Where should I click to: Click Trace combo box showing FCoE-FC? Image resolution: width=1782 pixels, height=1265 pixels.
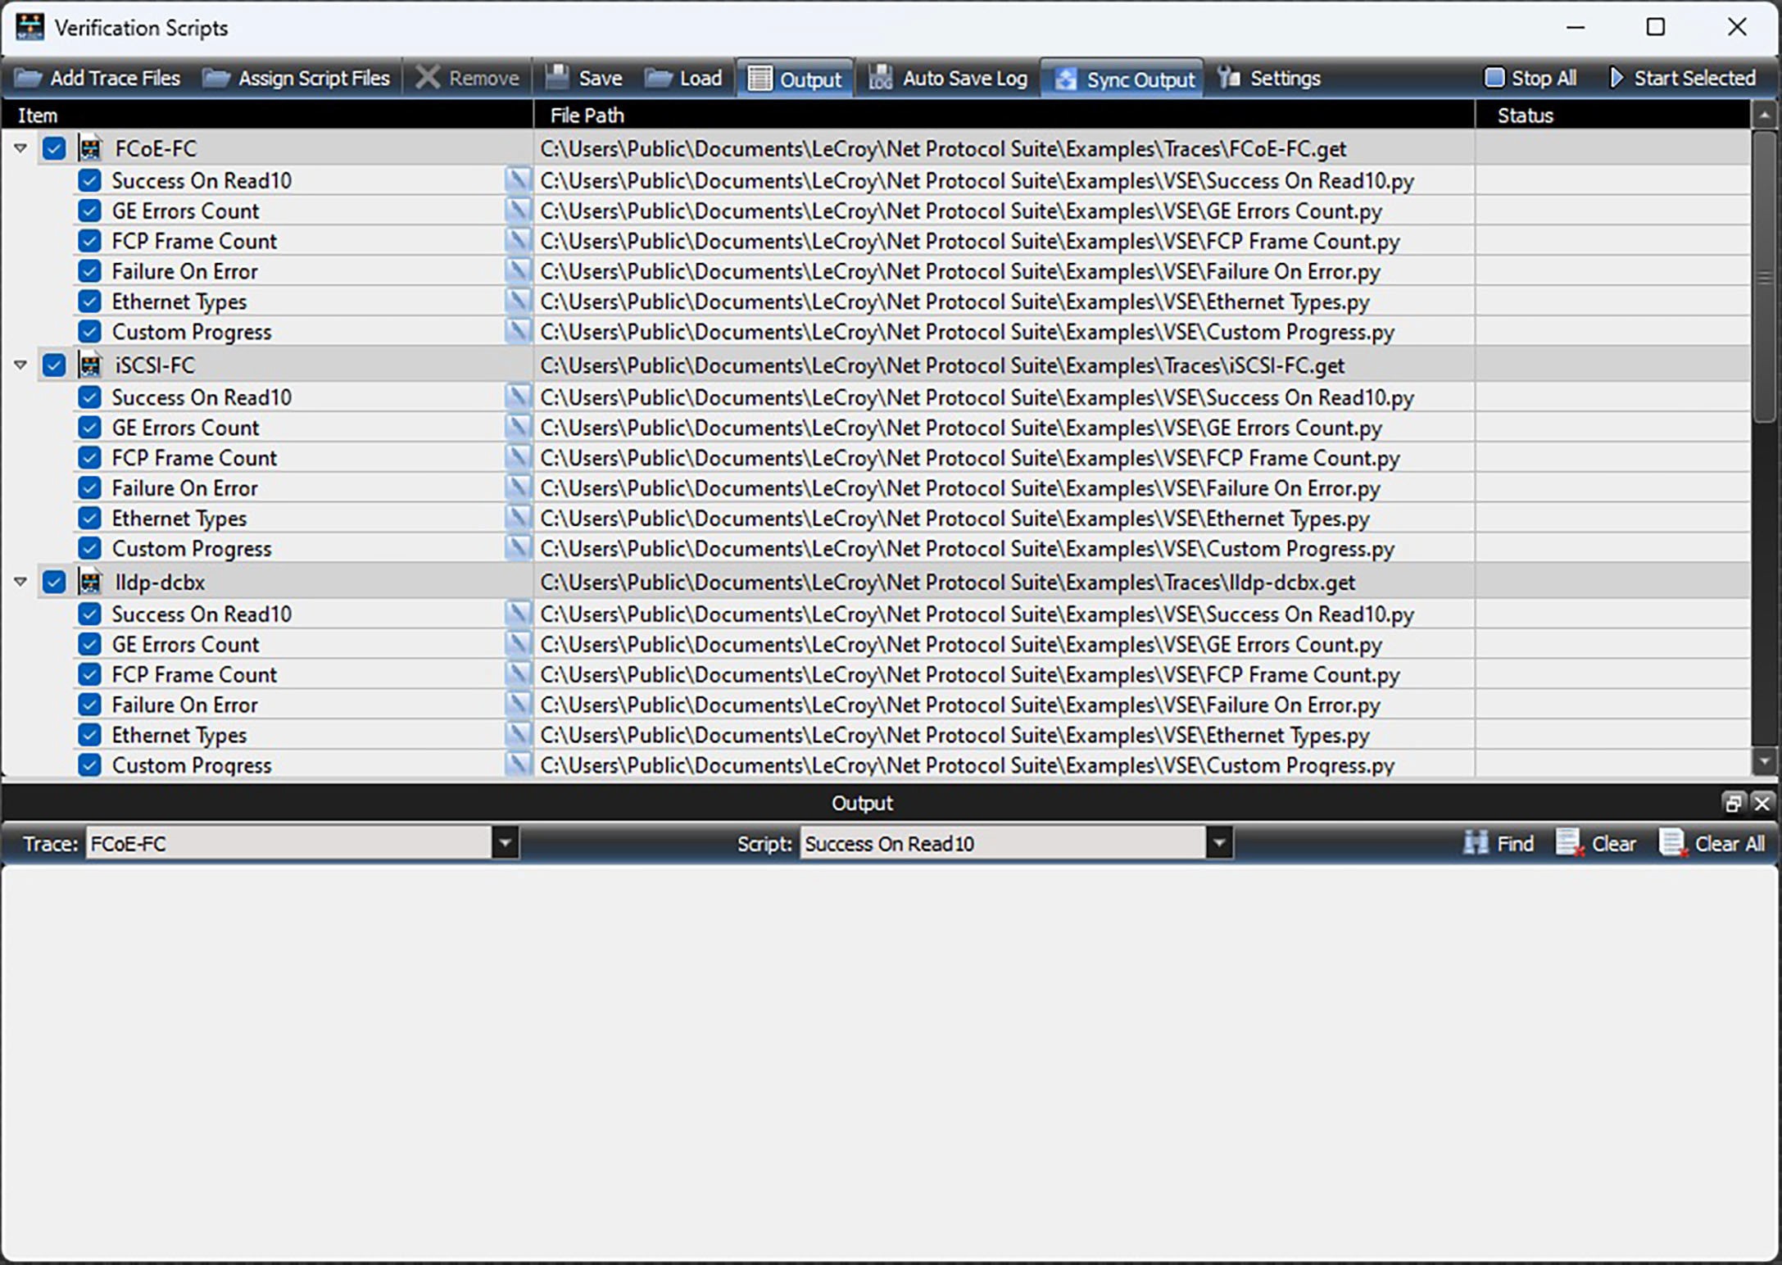pos(302,843)
